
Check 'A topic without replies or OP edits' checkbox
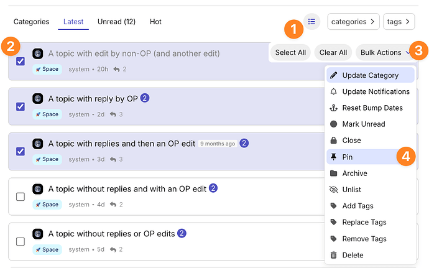pyautogui.click(x=21, y=242)
